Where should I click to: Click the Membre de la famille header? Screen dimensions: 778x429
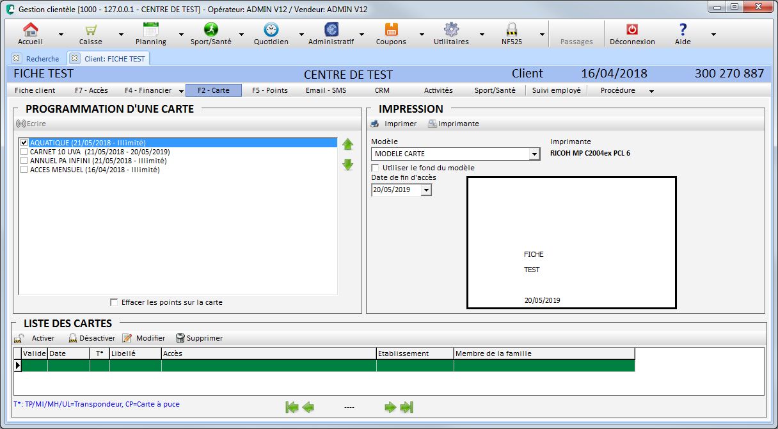[x=544, y=353]
